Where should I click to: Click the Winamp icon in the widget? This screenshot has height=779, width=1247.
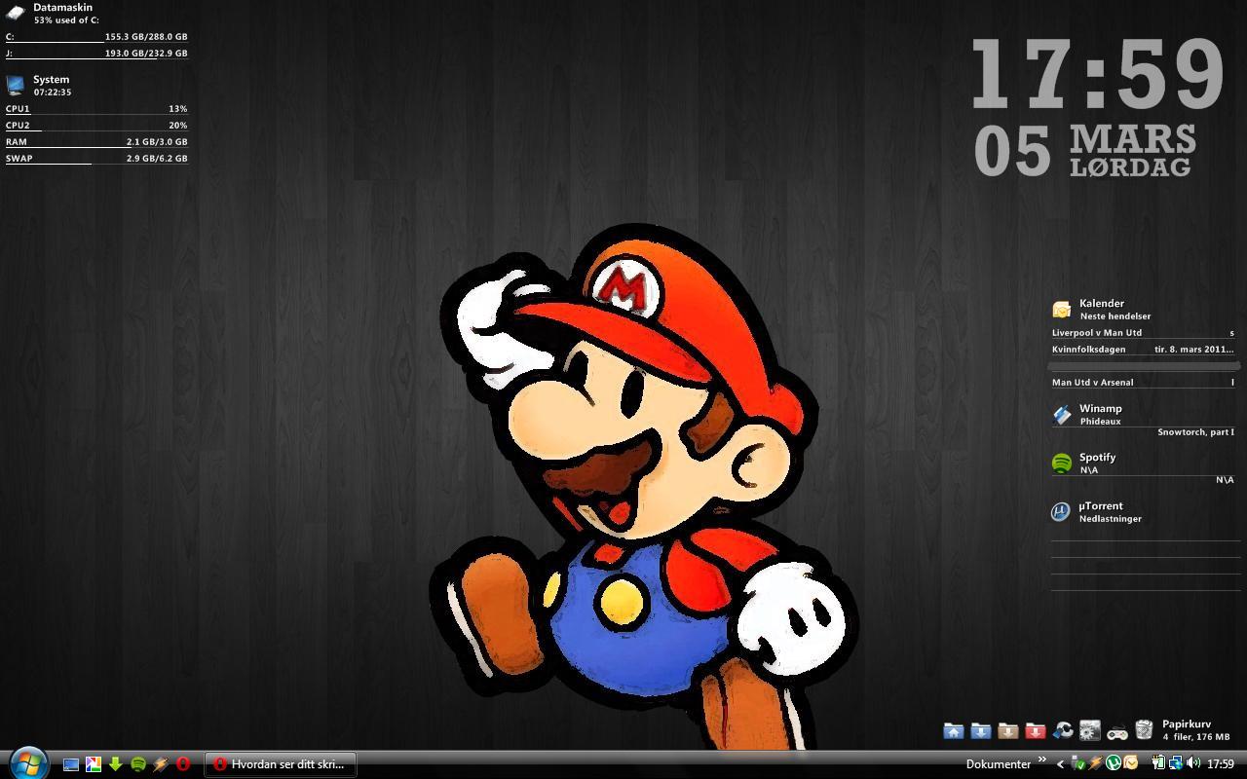(1062, 415)
